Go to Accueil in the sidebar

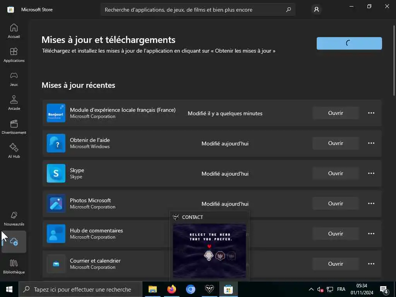coord(14,31)
